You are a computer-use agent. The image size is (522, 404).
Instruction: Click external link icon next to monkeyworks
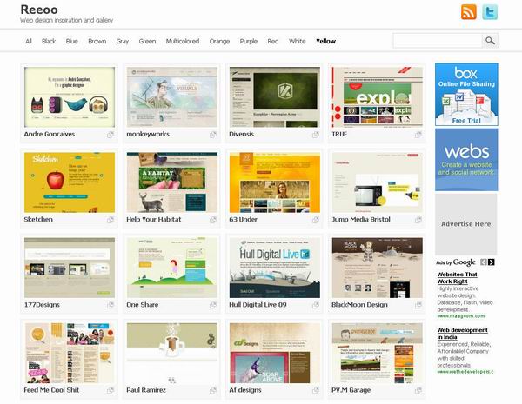click(213, 135)
